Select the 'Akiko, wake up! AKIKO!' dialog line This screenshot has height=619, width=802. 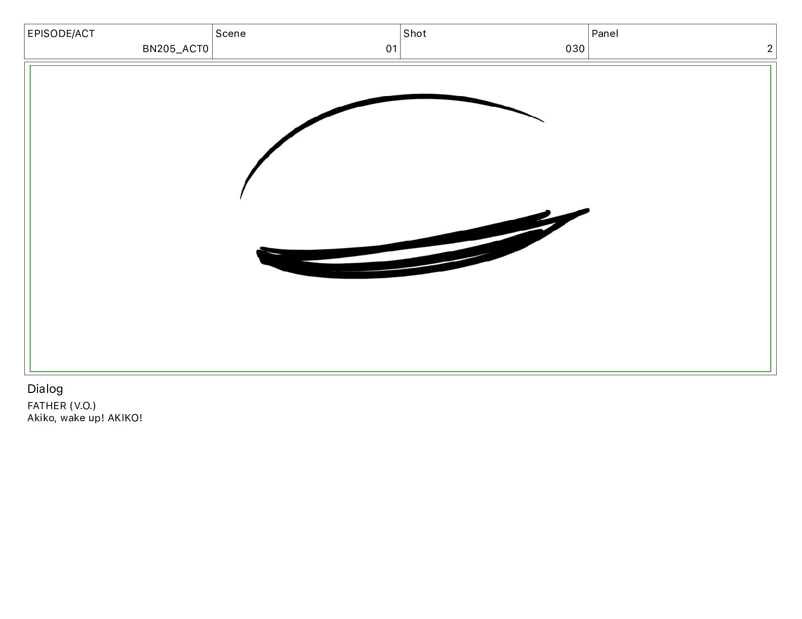[85, 418]
